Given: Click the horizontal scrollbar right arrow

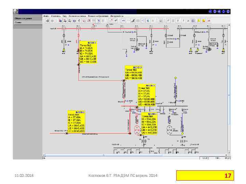Looking at the screenshot, I should point(227,155).
